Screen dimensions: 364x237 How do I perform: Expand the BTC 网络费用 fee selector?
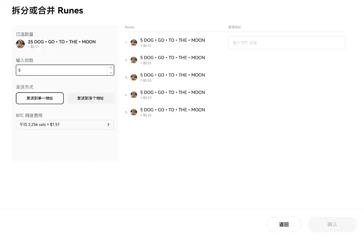(x=65, y=125)
